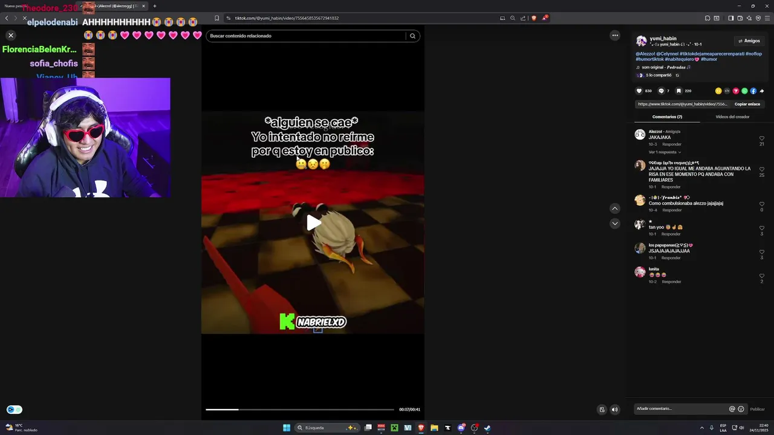Image resolution: width=774 pixels, height=435 pixels.
Task: Open the browser extensions puzzle icon
Action: [x=707, y=18]
